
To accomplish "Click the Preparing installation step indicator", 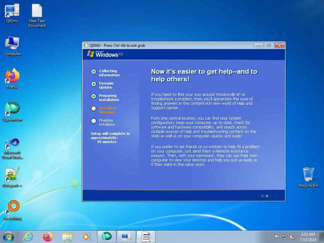I will [94, 96].
